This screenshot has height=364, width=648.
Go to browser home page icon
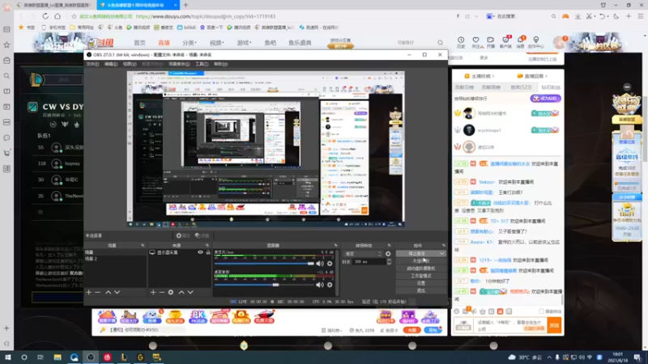point(58,16)
